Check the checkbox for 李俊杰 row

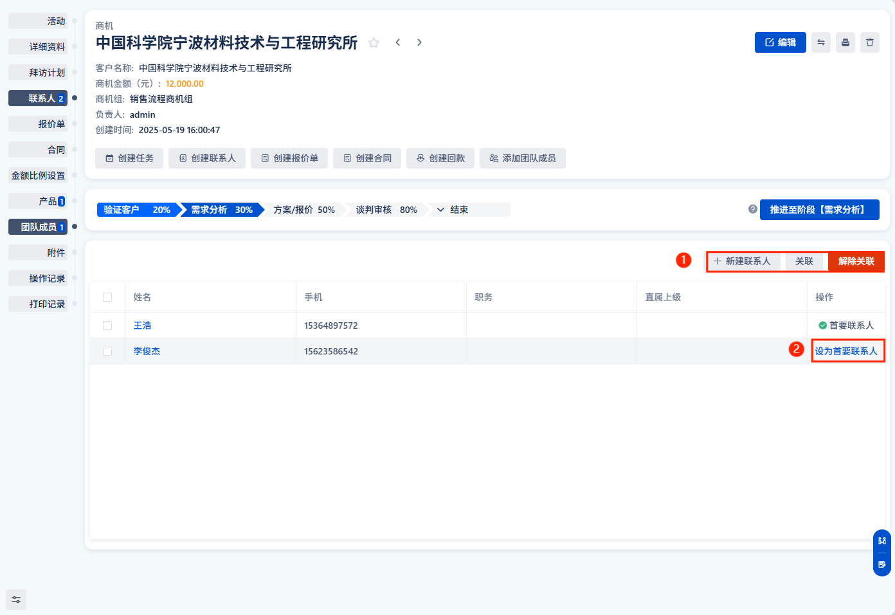107,351
